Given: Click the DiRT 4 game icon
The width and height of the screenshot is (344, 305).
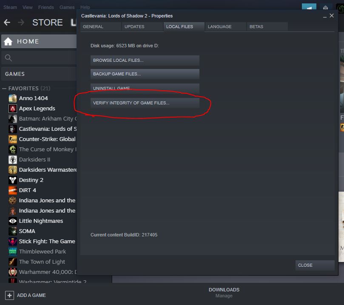Looking at the screenshot, I should pos(13,190).
